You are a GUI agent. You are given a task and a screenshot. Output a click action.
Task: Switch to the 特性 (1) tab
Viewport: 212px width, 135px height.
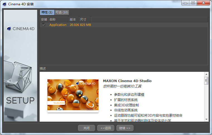pyautogui.click(x=47, y=12)
